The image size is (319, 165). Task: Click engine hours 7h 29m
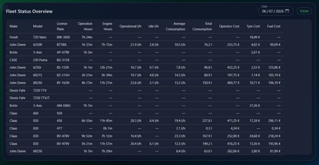click(x=107, y=151)
